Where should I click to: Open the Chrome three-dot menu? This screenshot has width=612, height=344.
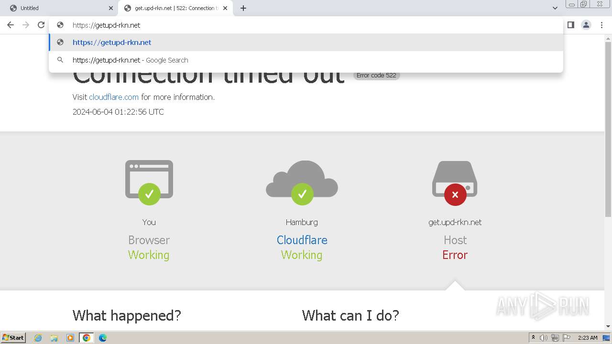(601, 25)
